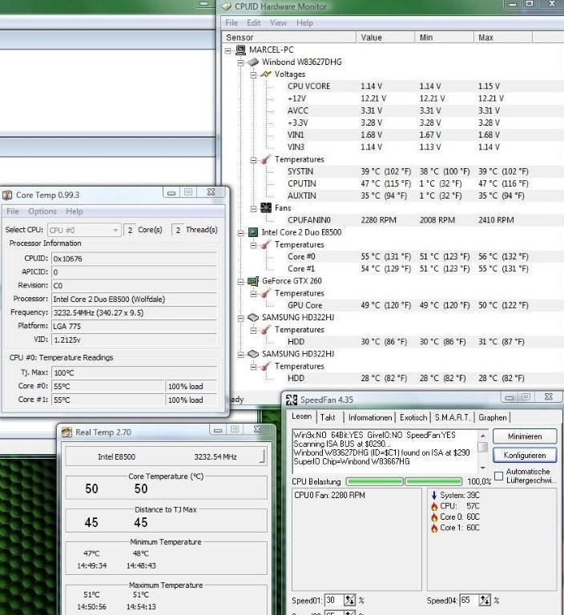Select the CPU VCORE row
The width and height of the screenshot is (564, 615).
coord(393,86)
